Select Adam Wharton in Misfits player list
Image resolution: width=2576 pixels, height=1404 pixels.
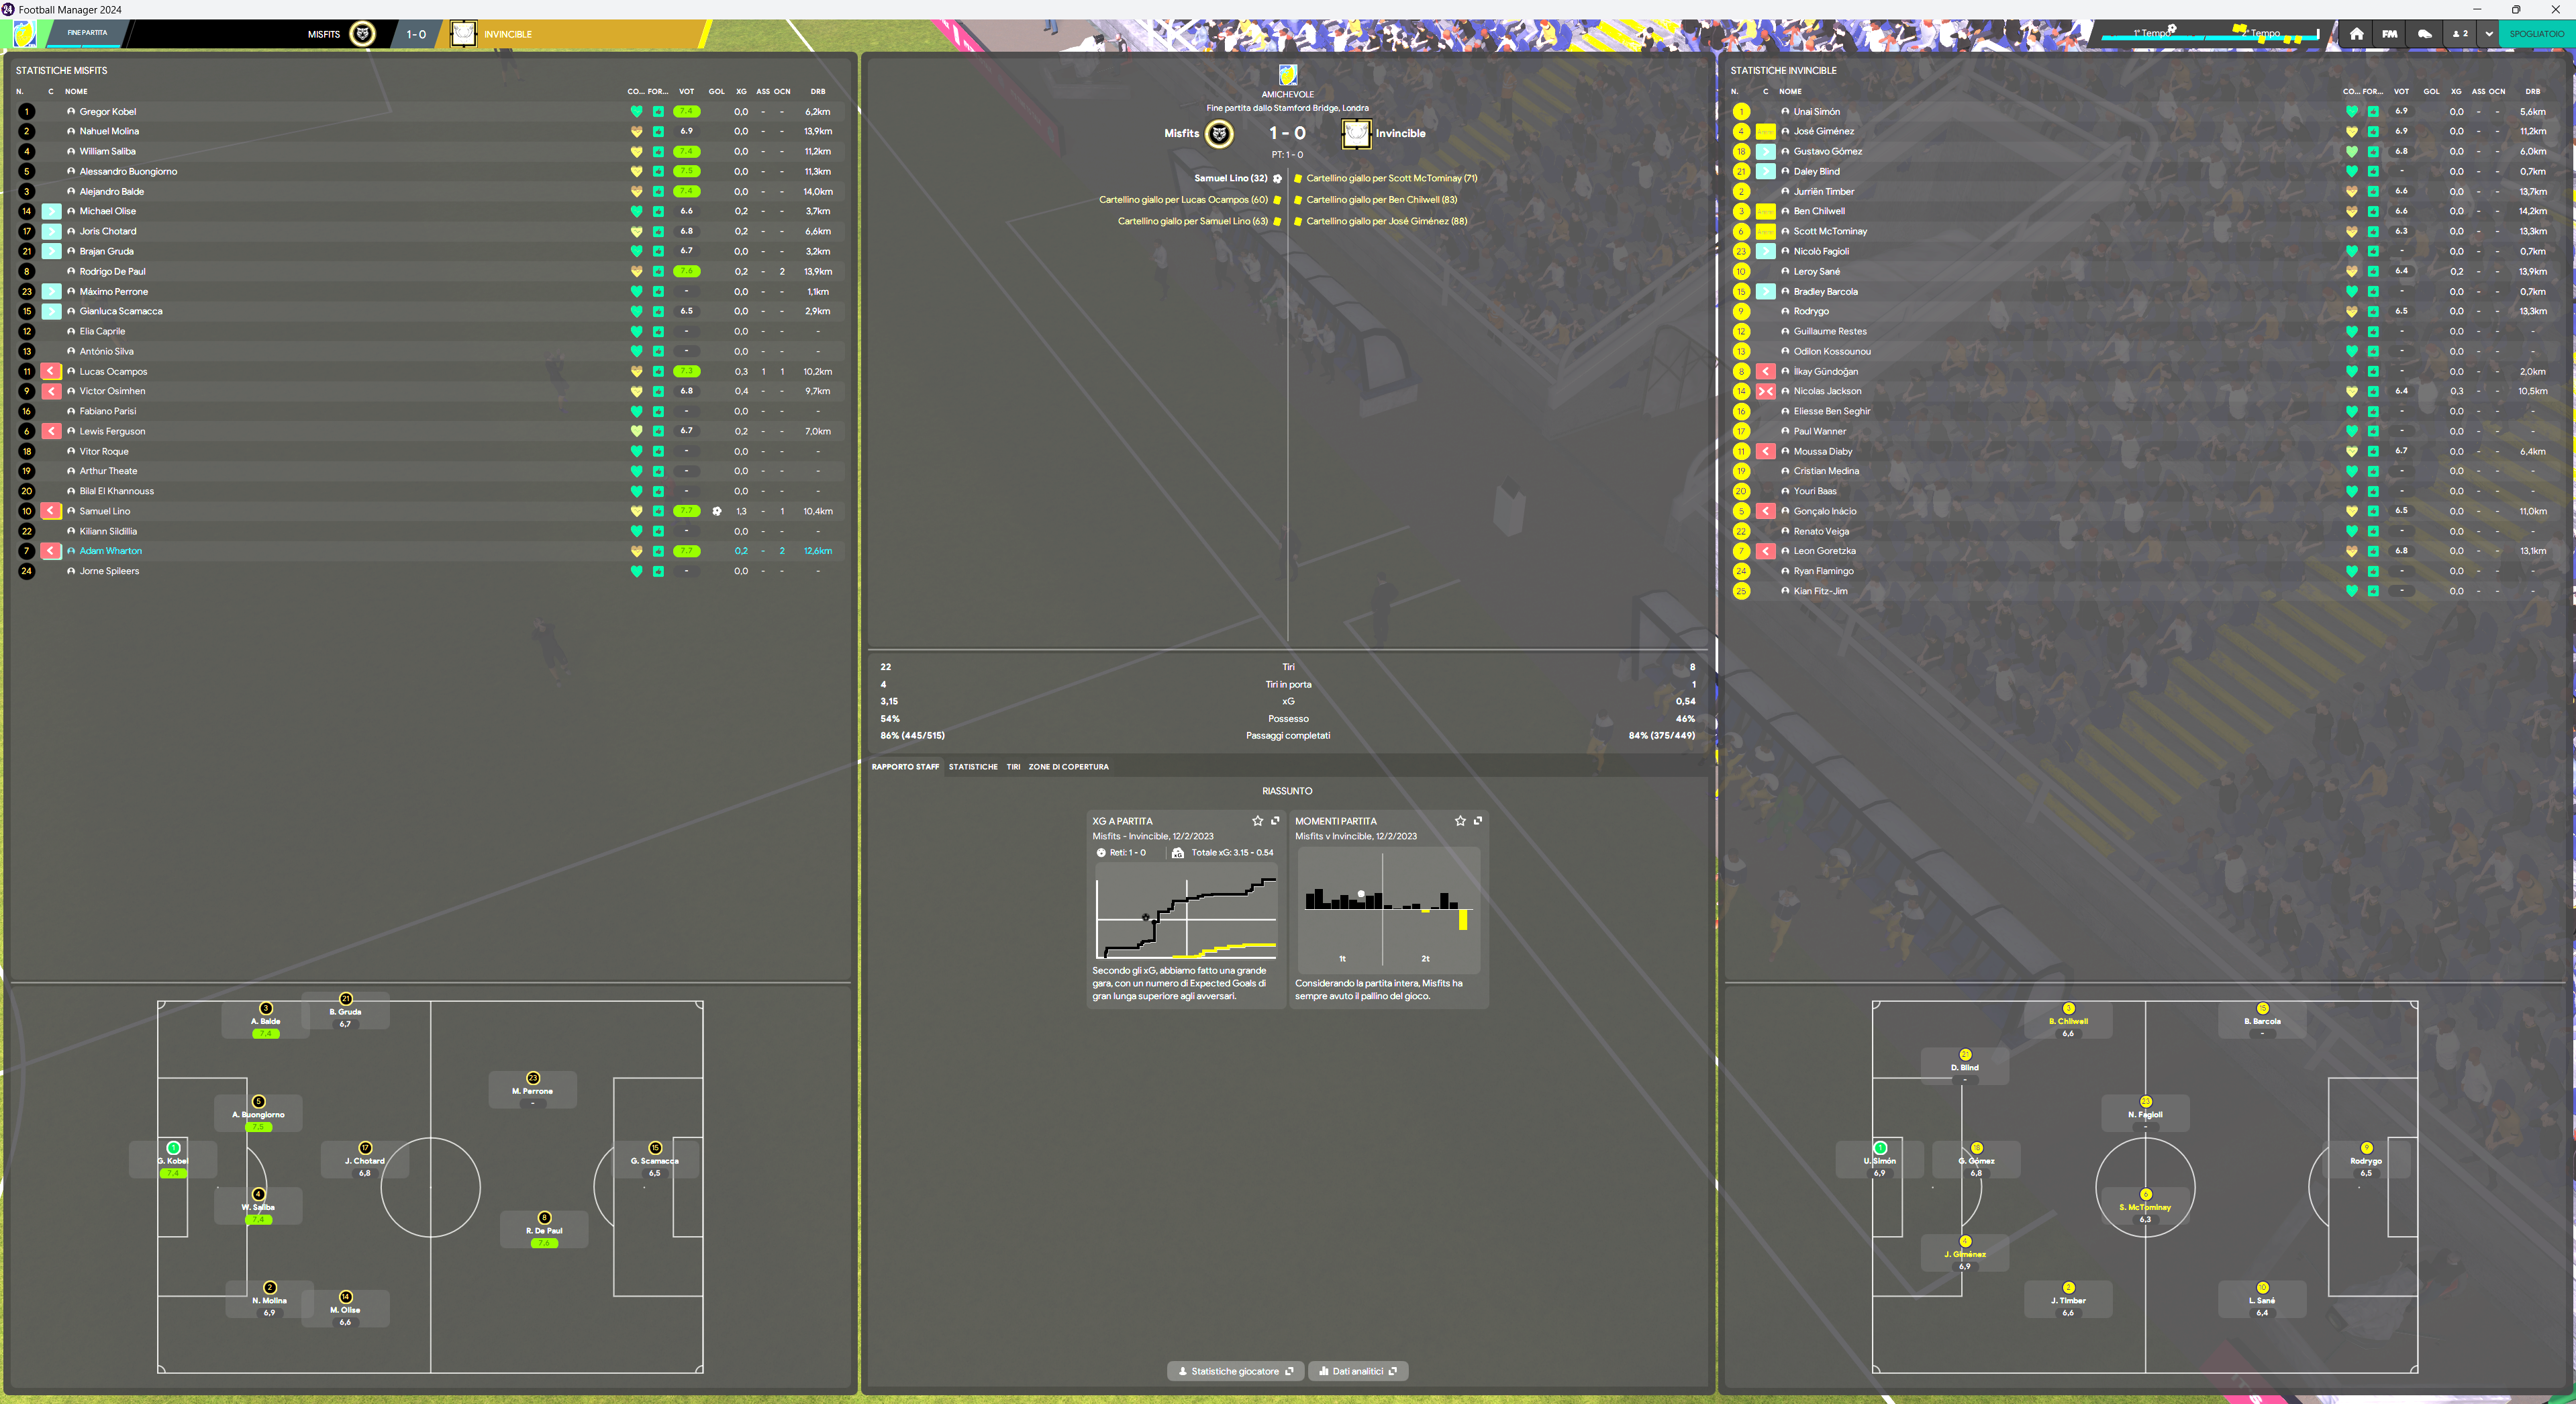[111, 551]
